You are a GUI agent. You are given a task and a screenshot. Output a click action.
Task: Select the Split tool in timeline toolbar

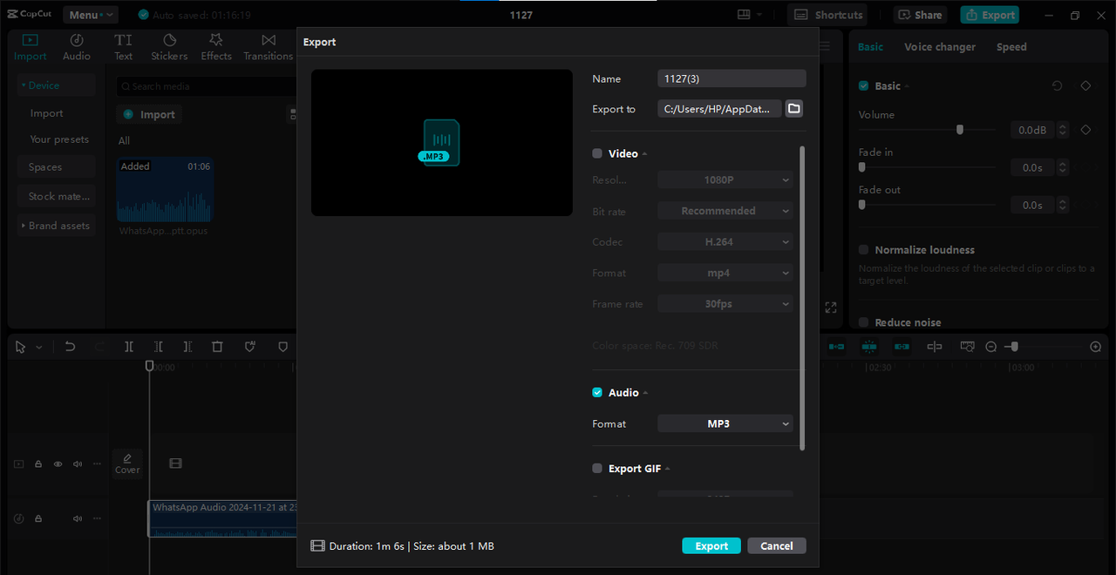(129, 347)
